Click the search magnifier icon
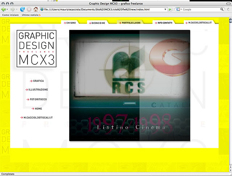 pos(222,9)
